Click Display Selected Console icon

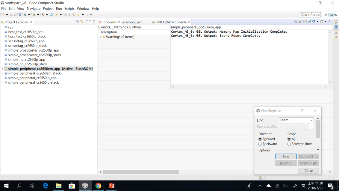coord(314,21)
